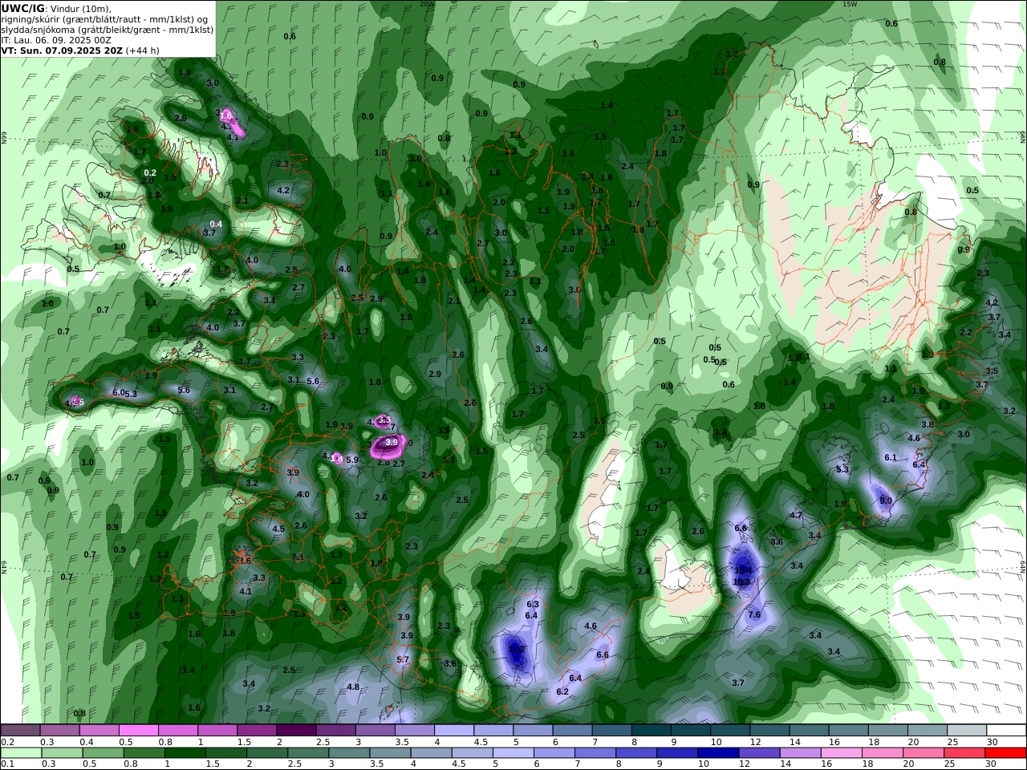Image resolution: width=1027 pixels, height=770 pixels.
Task: Click the snow scale 0.2 dark mauve swatch
Action: point(20,731)
